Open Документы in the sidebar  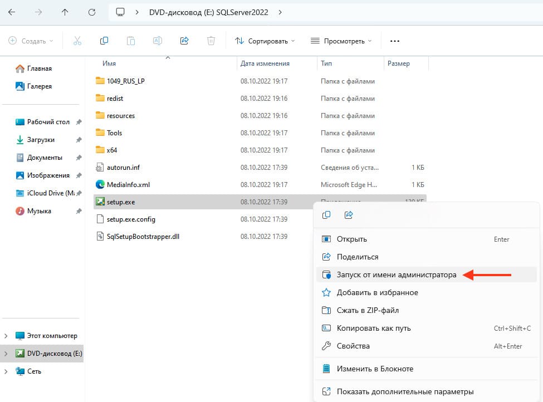click(39, 158)
